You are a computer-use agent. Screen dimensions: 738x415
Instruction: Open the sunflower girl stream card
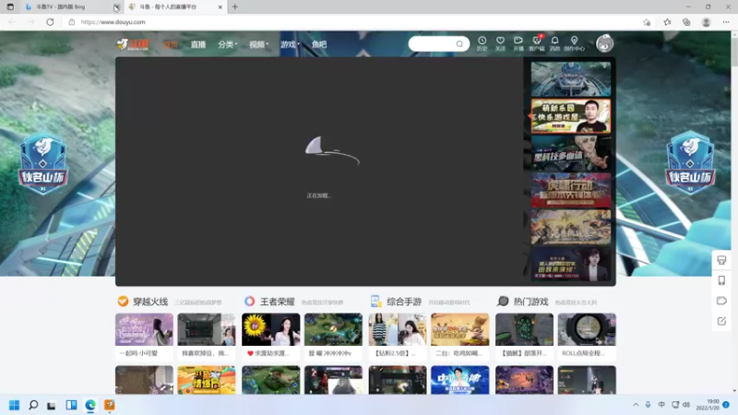tap(270, 336)
